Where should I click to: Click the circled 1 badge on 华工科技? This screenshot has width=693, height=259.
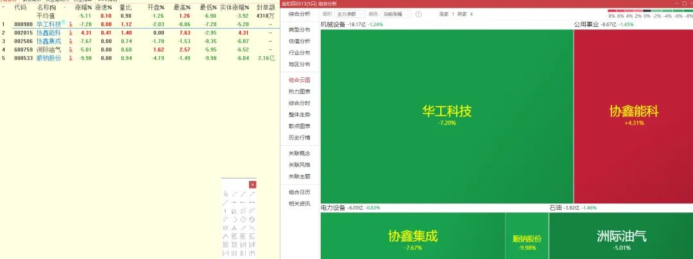point(63,22)
